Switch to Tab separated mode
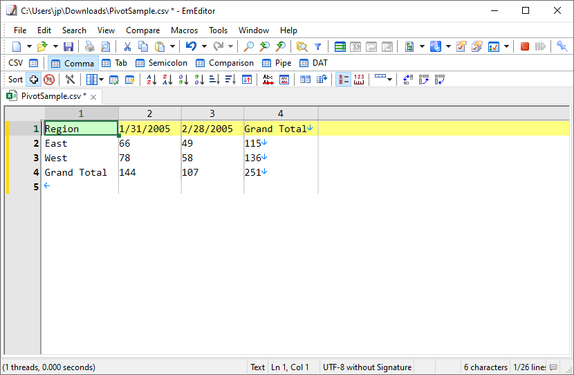This screenshot has width=574, height=375. coord(115,64)
